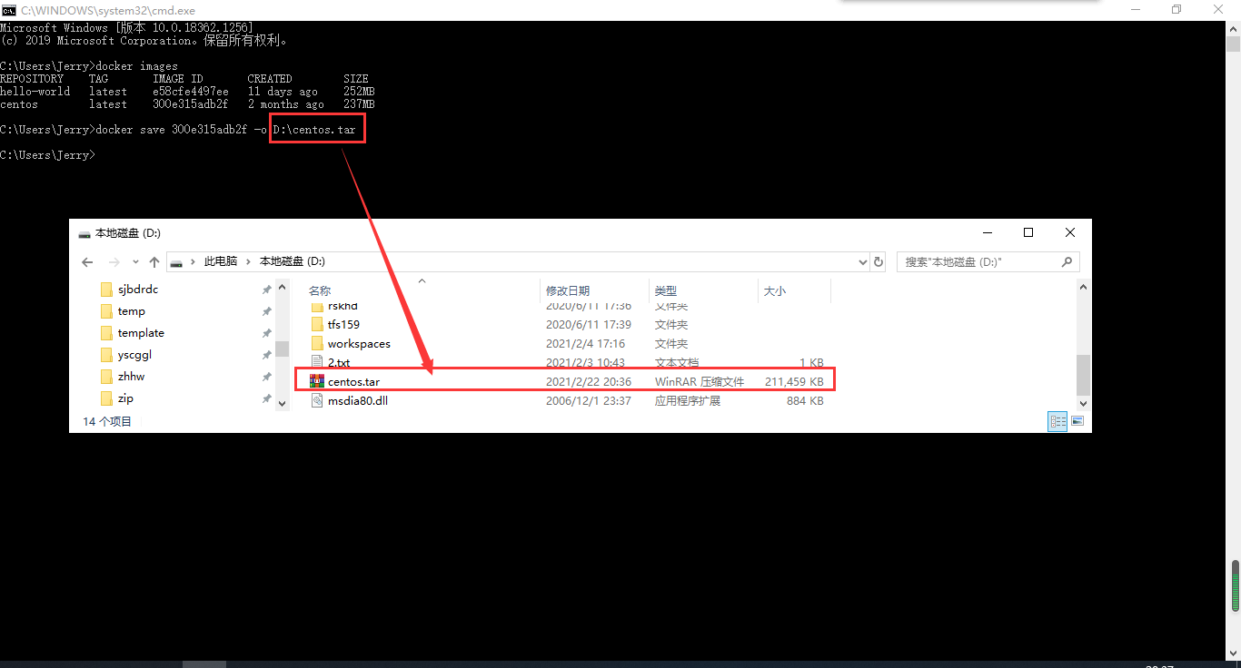The image size is (1241, 668).
Task: Select 本地磁盘 (D:) breadcrumb segment
Action: (293, 261)
